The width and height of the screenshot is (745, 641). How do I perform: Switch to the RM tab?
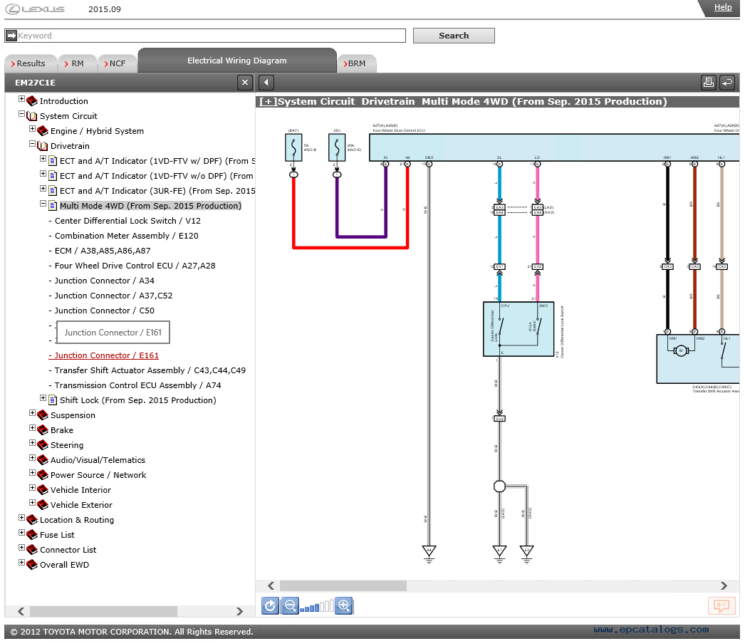[77, 63]
